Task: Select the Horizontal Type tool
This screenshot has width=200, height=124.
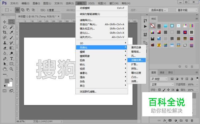Action: coord(11,59)
